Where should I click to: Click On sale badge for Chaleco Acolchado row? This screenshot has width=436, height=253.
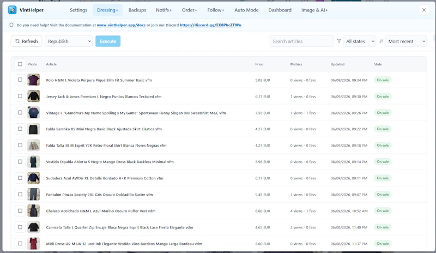383,210
